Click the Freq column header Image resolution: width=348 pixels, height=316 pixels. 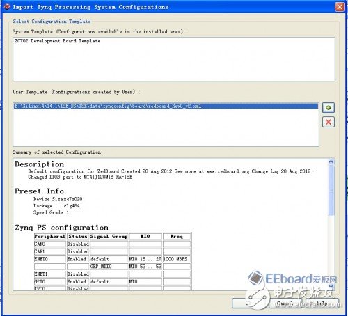click(x=177, y=237)
